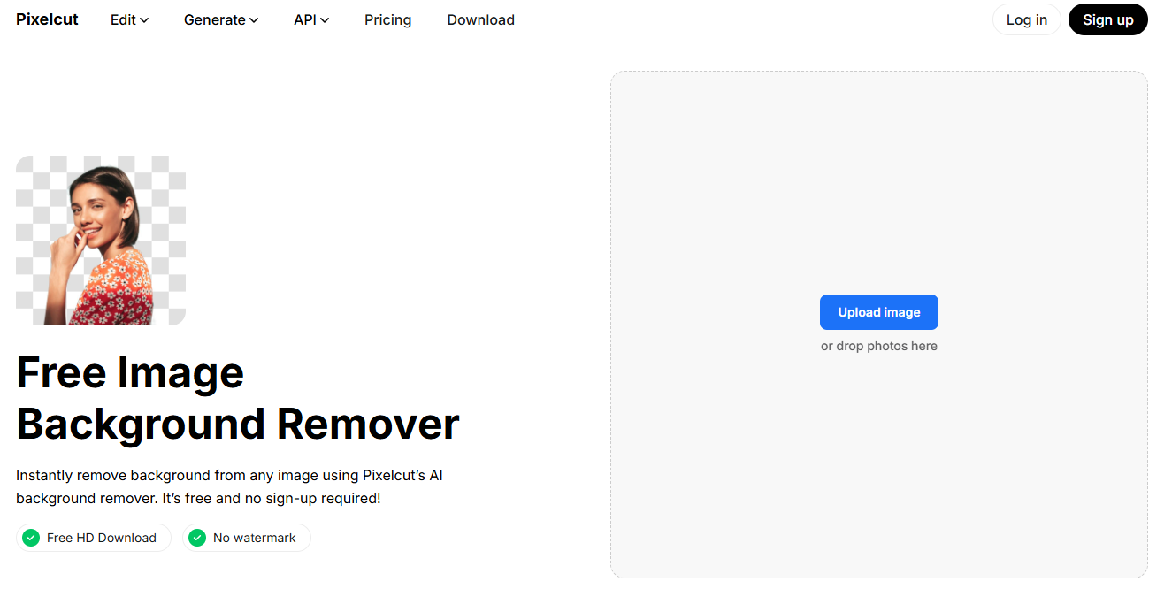Click the blue Upload image button
The image size is (1172, 589).
coord(878,312)
